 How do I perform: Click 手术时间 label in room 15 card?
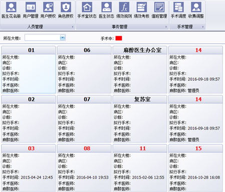(178, 177)
